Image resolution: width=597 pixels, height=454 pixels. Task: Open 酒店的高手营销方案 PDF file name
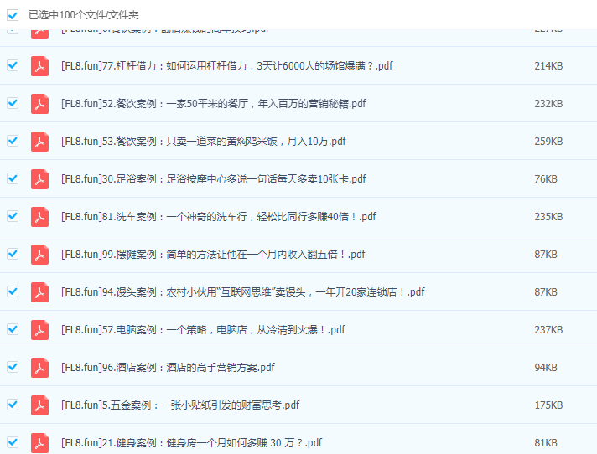click(168, 368)
